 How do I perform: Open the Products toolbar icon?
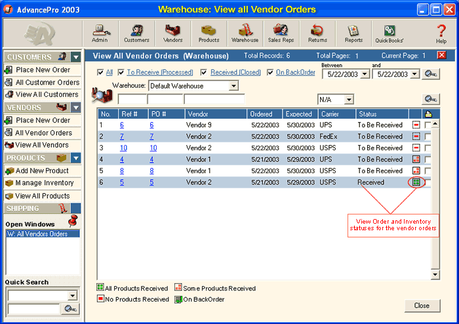click(x=209, y=33)
